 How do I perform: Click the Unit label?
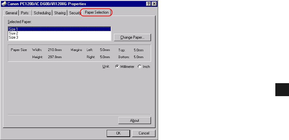[106, 67]
